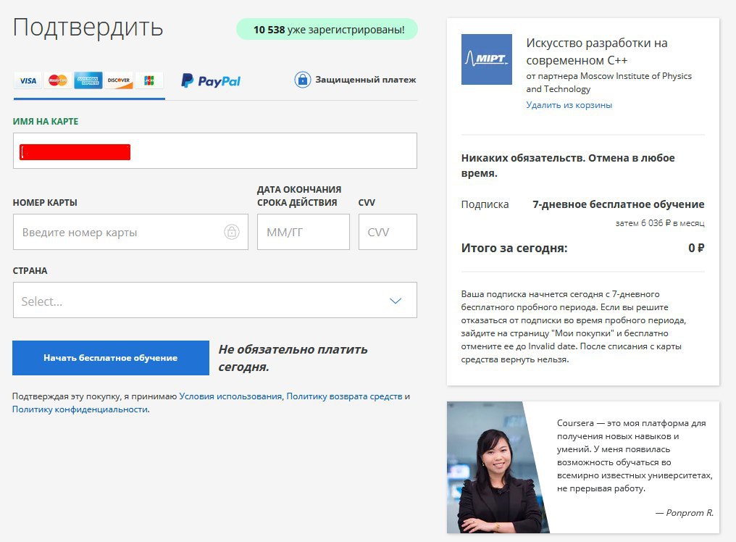Click the Ponprom R. signature text
Screen dimensions: 736x542
[685, 513]
